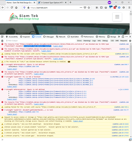Focus the Filter Output field
Image resolution: width=132 pixels, height=144 pixels.
40,41
